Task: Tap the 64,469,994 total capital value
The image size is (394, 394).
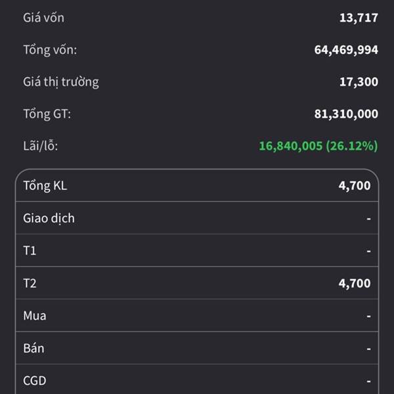Action: (x=346, y=50)
